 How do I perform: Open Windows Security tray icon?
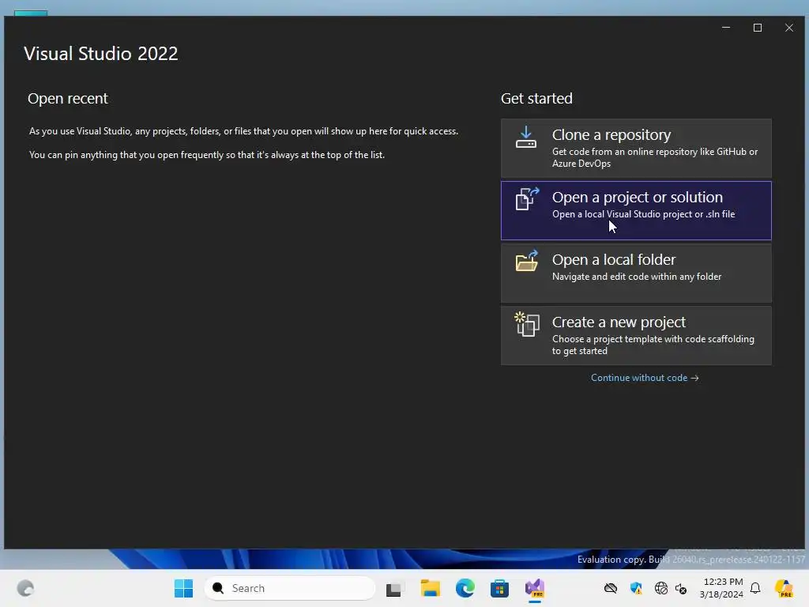[636, 588]
